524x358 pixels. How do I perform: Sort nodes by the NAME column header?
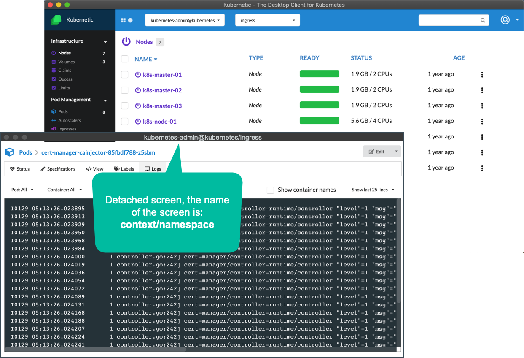146,59
